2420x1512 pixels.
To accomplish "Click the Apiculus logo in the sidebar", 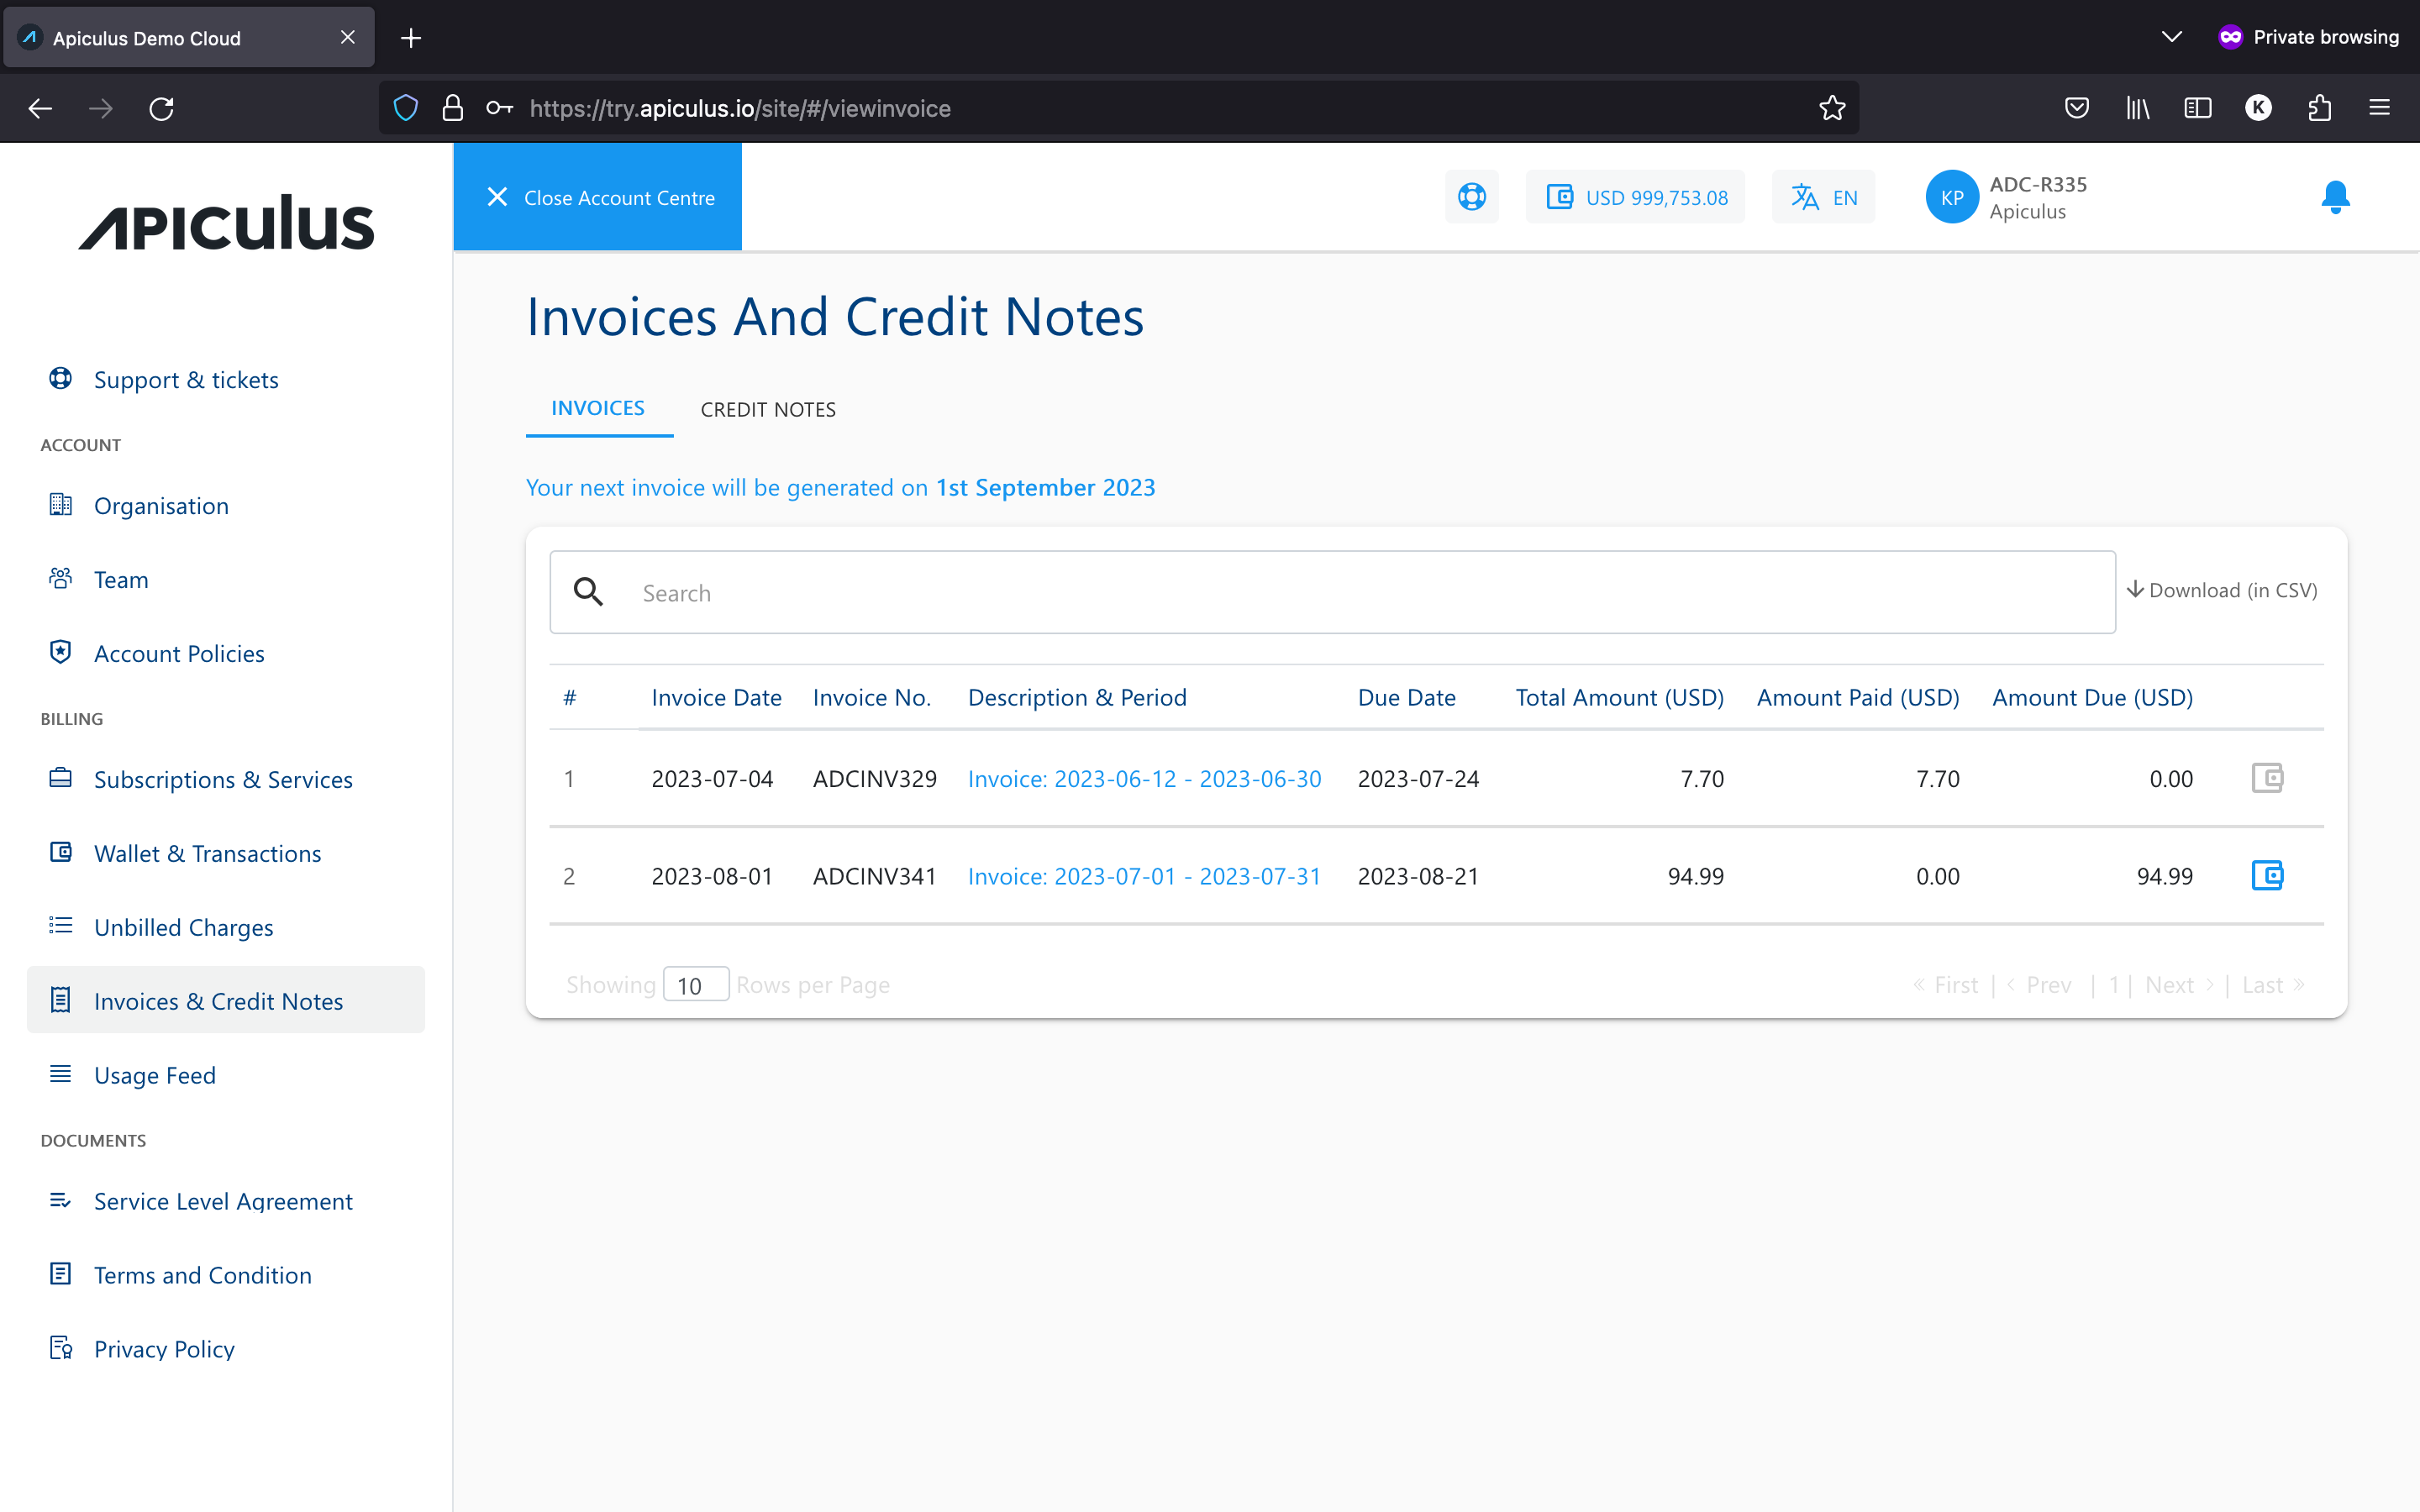I will [x=226, y=222].
